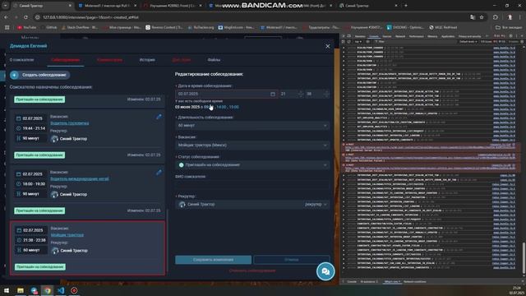Open the browser profile avatar
Image resolution: width=526 pixels, height=296 pixels.
pyautogui.click(x=510, y=17)
